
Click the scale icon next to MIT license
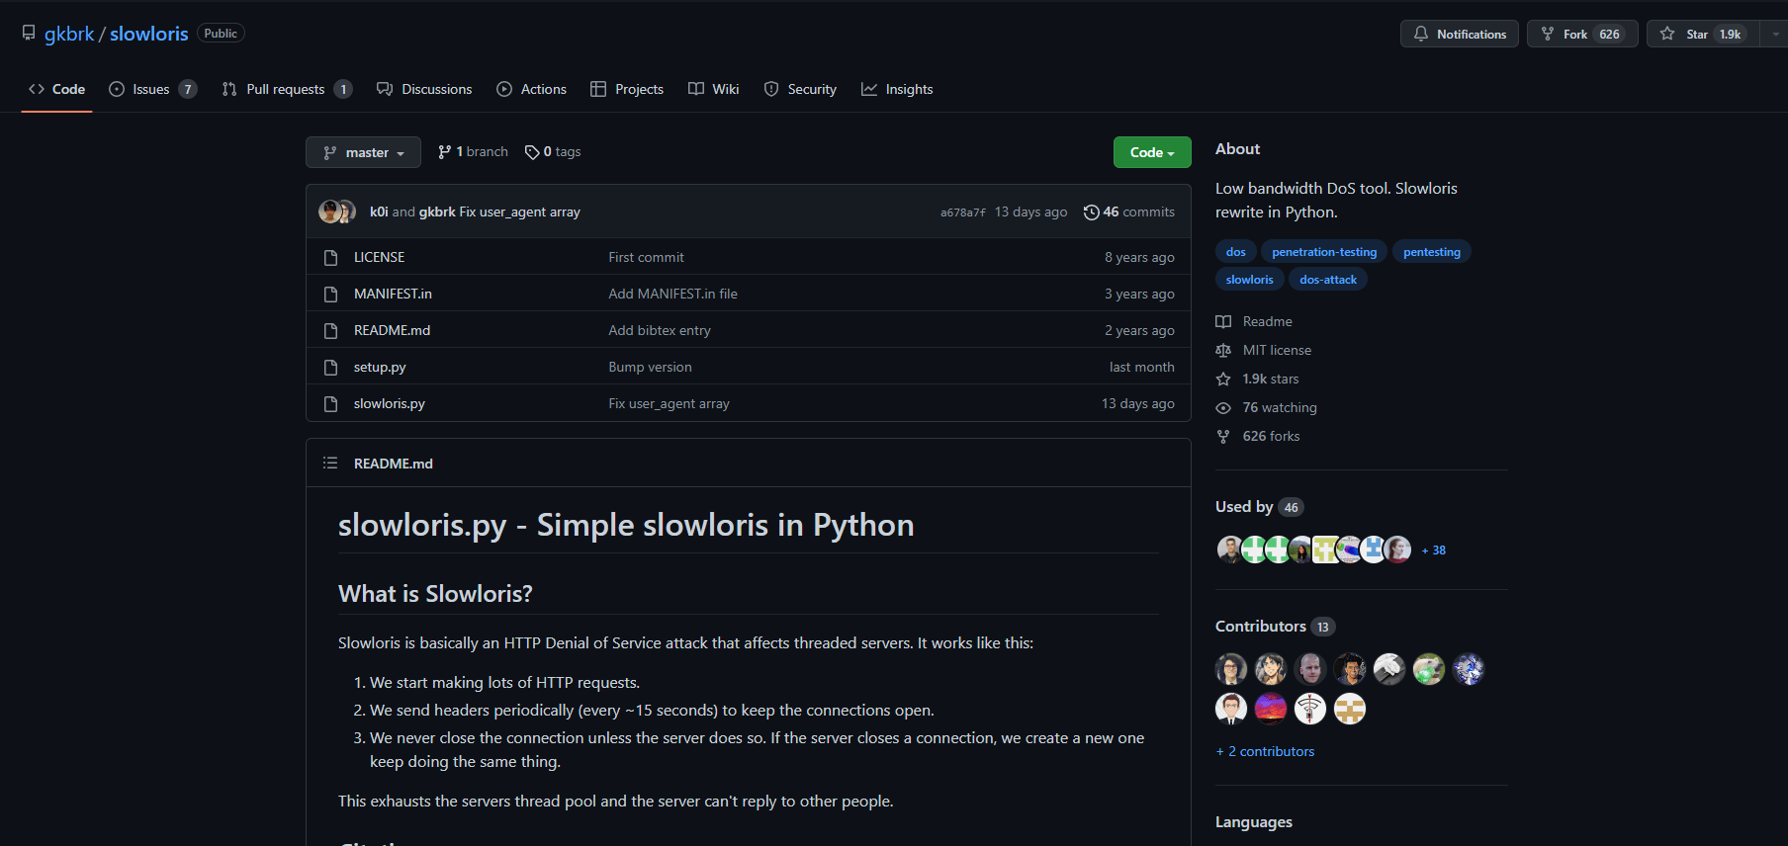click(x=1223, y=350)
